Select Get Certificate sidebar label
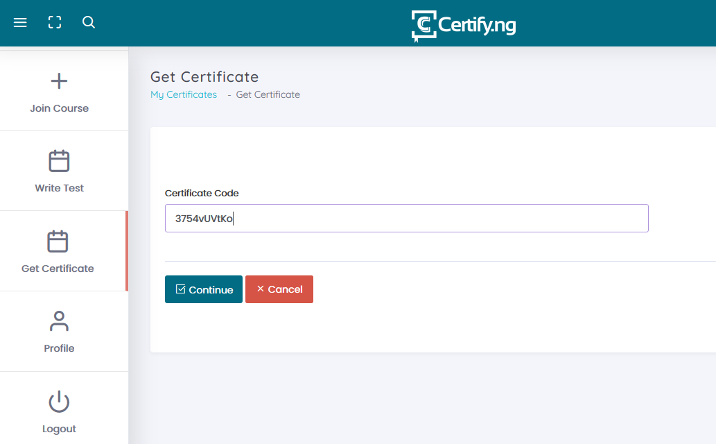Image resolution: width=716 pixels, height=444 pixels. [x=58, y=268]
